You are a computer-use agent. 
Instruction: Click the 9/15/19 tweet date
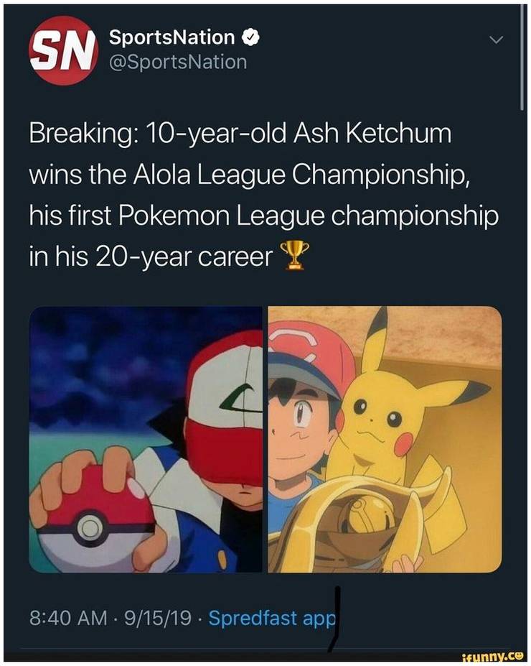pyautogui.click(x=157, y=618)
